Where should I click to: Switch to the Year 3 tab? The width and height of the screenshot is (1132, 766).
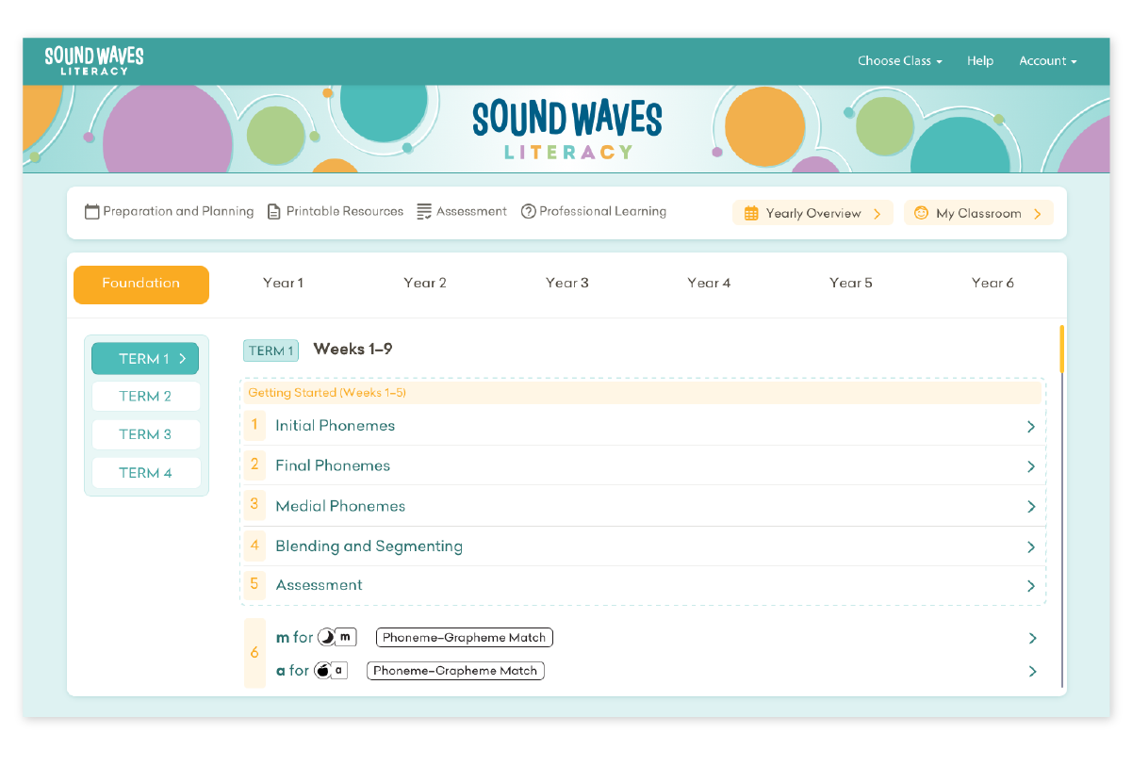tap(566, 284)
